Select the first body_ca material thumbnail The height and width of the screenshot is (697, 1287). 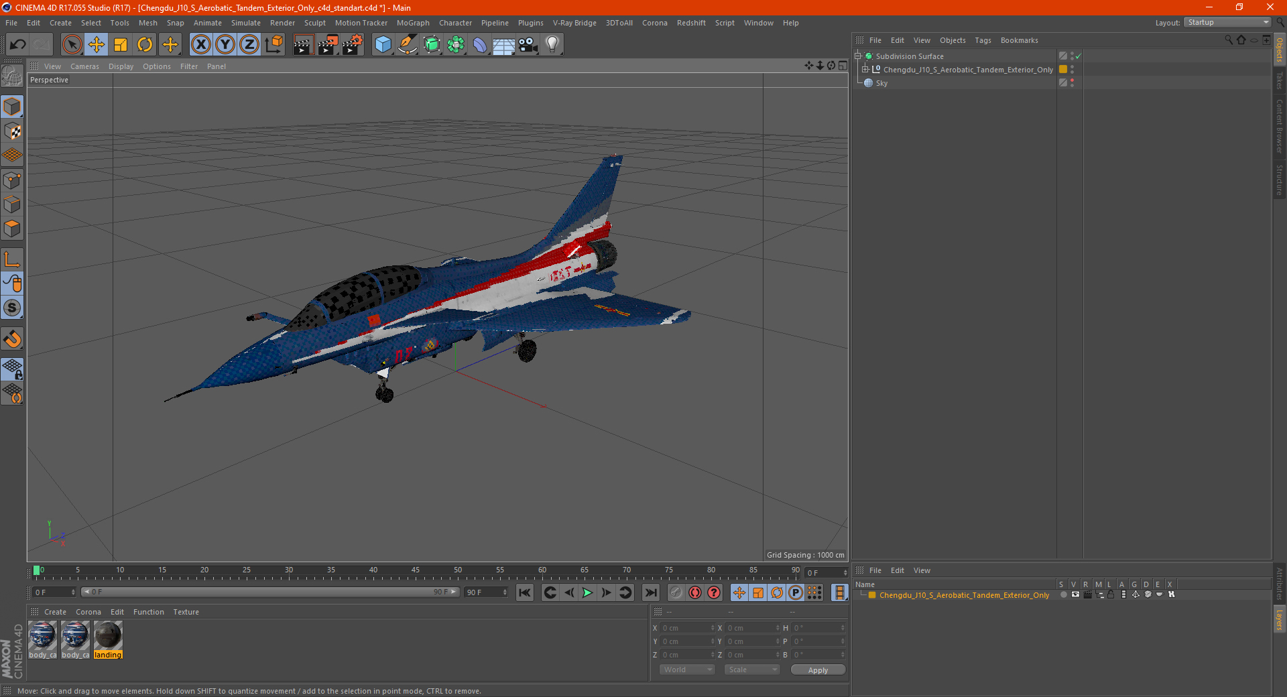42,639
